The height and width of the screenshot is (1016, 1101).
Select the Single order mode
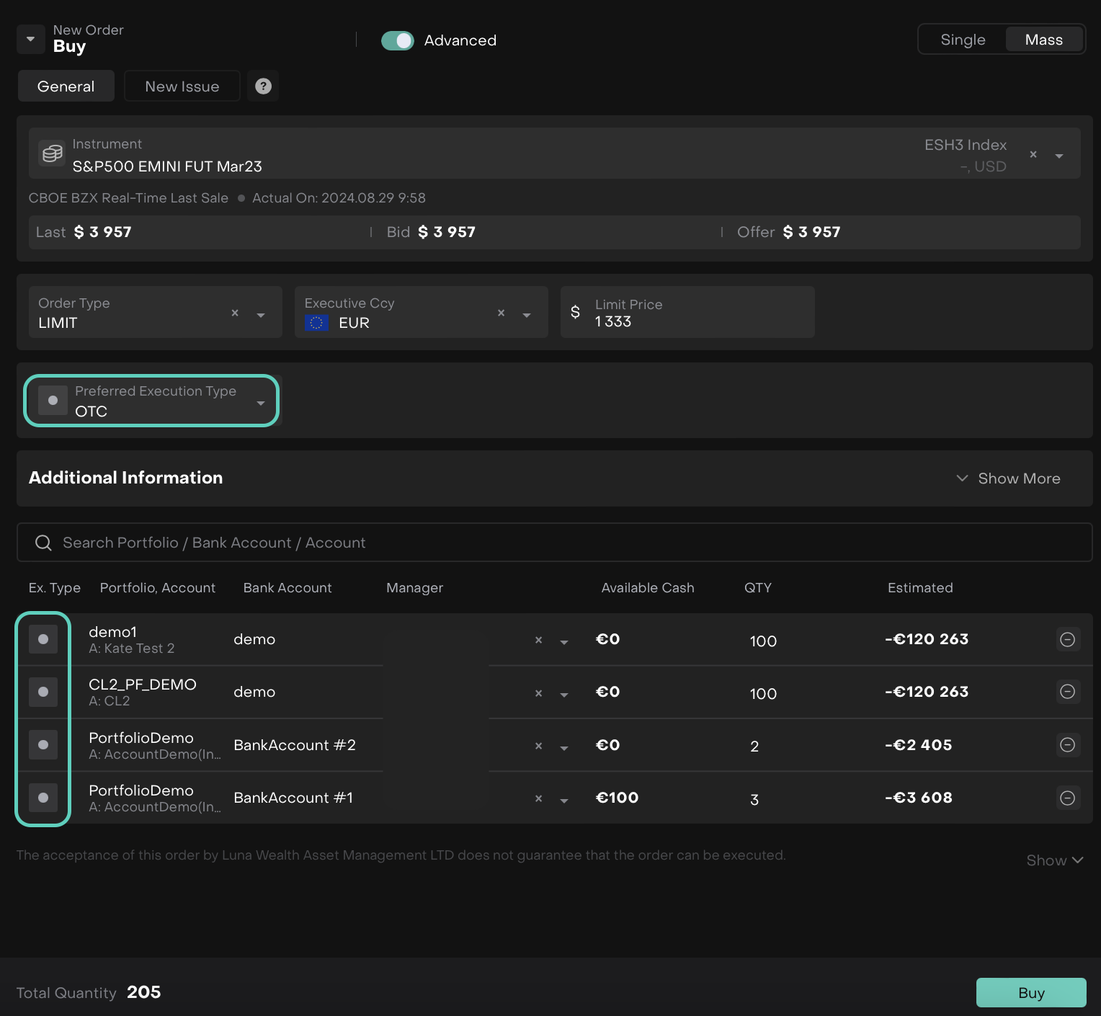click(962, 40)
